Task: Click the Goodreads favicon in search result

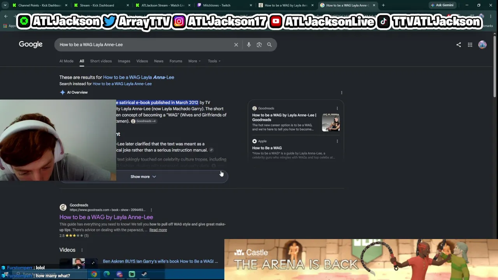Action: [x=63, y=208]
